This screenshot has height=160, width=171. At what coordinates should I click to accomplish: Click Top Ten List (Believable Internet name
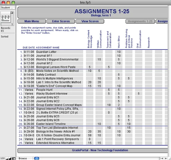coord(59,128)
